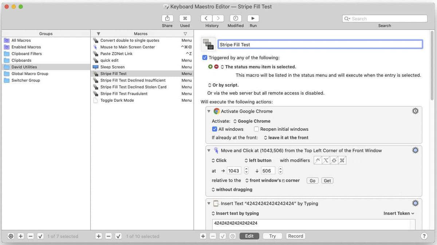Image resolution: width=437 pixels, height=245 pixels.
Task: Open the Used macros toolbar icon
Action: (185, 19)
